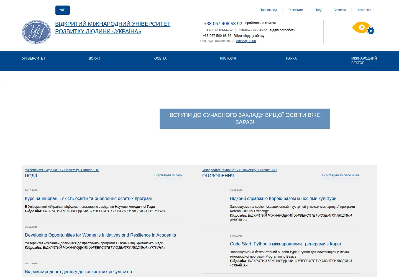The width and height of the screenshot is (399, 277).
Task: Open the Про заклад top link
Action: click(x=268, y=10)
